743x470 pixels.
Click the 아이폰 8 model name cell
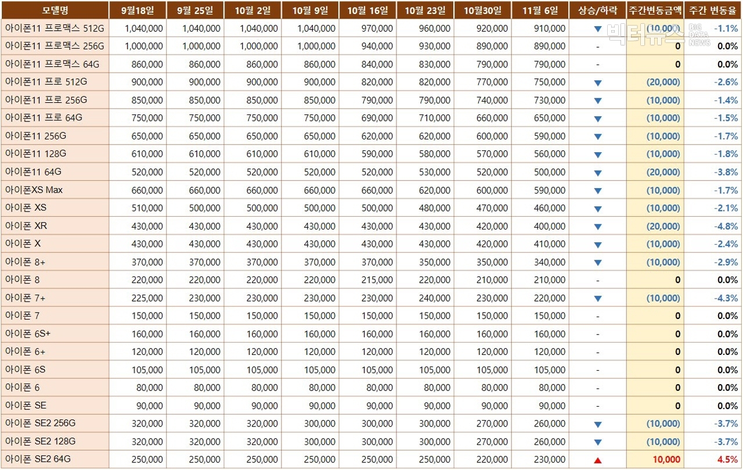tap(55, 280)
